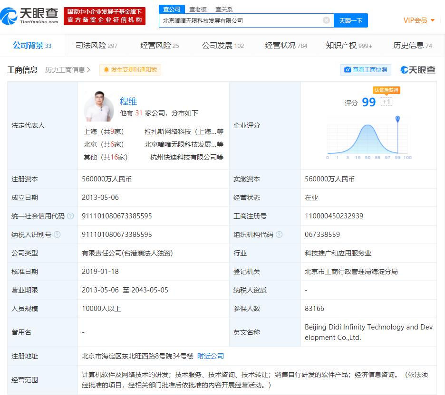
Task: Click the map pin marker on score chart
Action: 397,119
